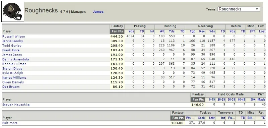Open Russell Wilson player page
Viewport: 268px width, 128px height.
click(14, 37)
